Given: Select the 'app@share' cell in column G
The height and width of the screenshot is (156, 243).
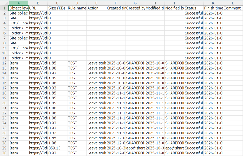Looking at the screenshot, I should (x=135, y=148).
